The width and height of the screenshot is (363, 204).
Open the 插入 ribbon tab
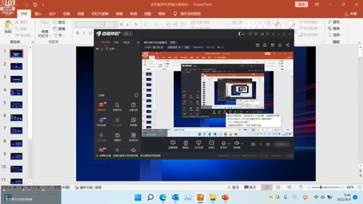click(38, 14)
